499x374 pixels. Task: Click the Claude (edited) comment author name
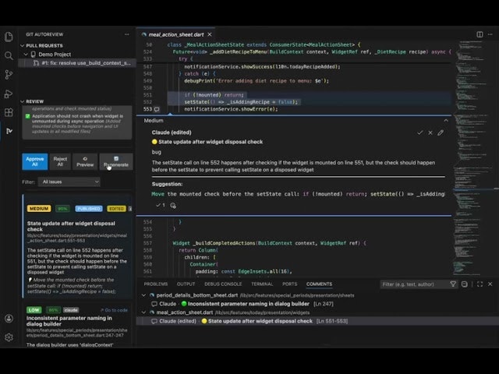coord(172,132)
